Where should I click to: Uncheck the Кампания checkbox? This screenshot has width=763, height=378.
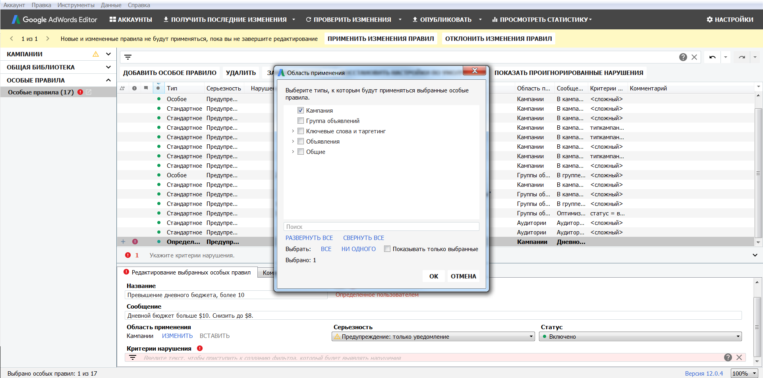click(301, 110)
